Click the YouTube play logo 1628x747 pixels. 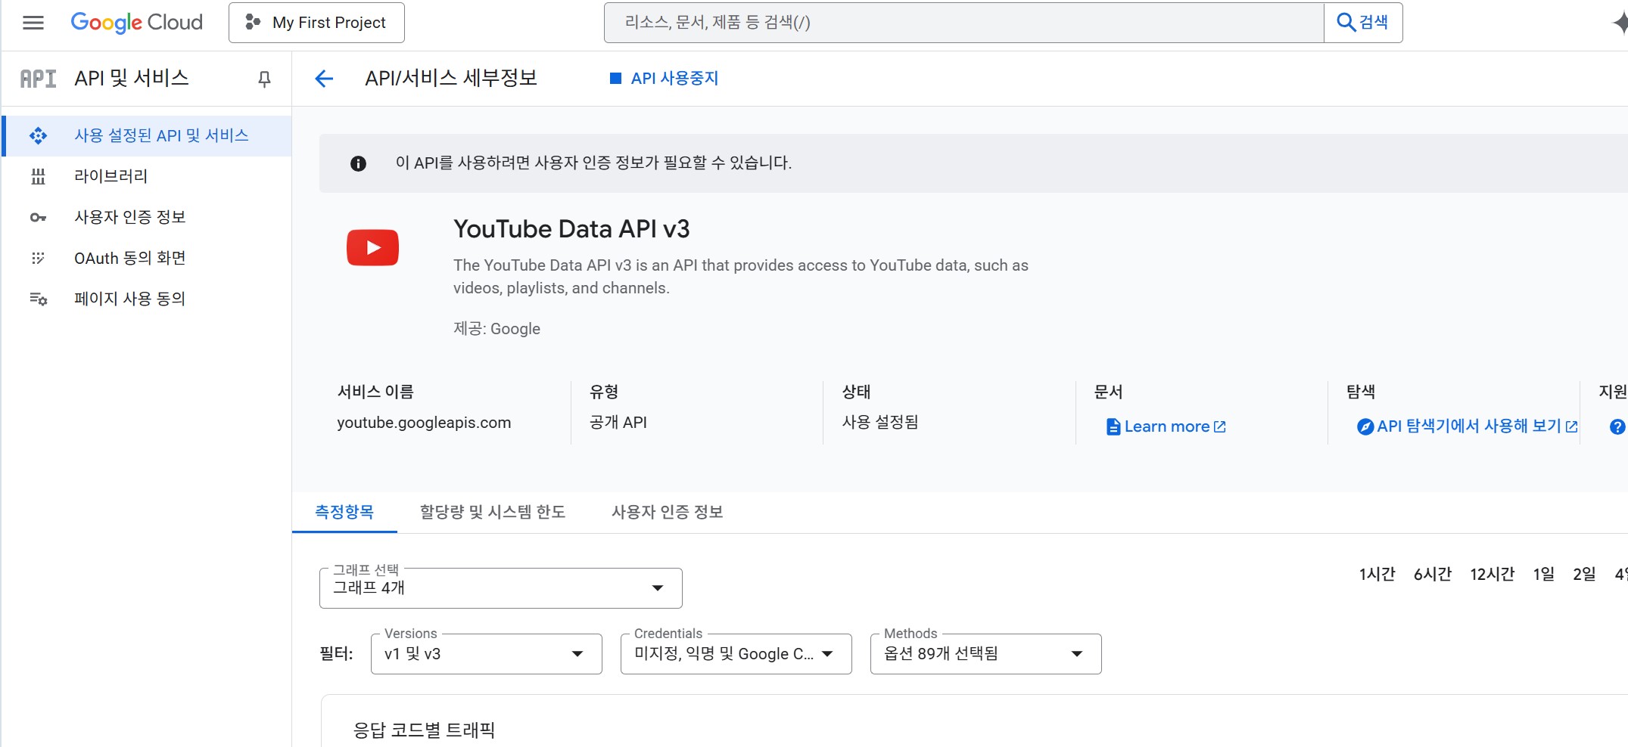coord(372,247)
